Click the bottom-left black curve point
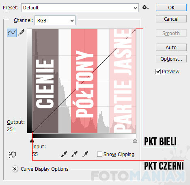Viewport: 190px width, 185px height. [33, 132]
